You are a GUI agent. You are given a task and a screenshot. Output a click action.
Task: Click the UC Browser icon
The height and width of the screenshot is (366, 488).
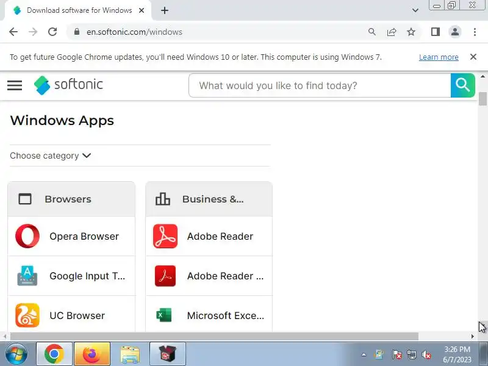pyautogui.click(x=27, y=315)
